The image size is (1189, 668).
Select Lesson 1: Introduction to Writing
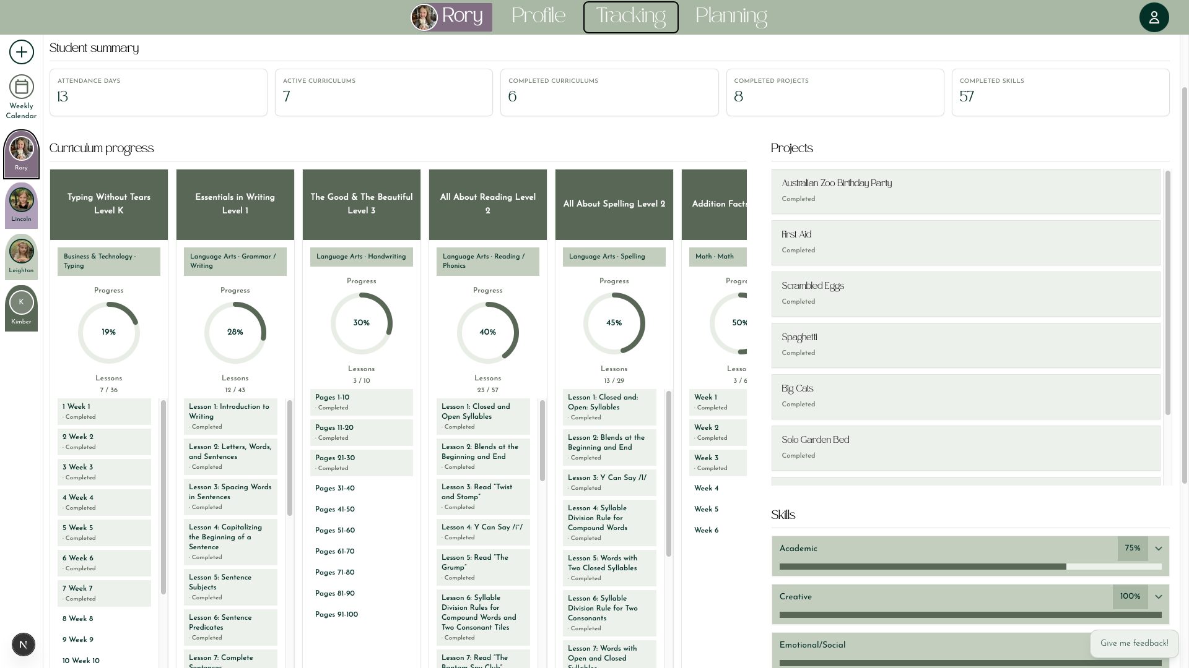(230, 416)
